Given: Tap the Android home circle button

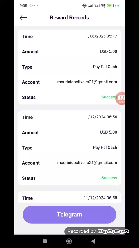Looking at the screenshot, I should (x=69, y=241).
